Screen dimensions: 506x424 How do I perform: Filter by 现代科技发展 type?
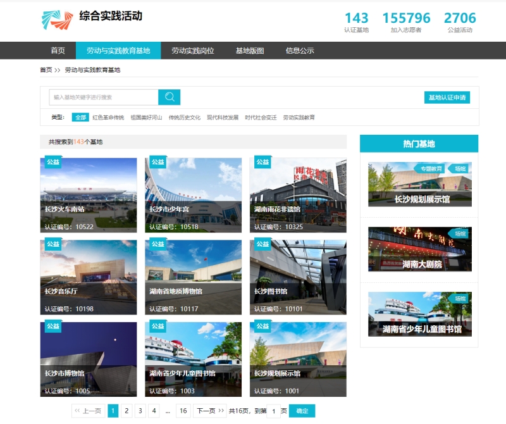click(223, 117)
